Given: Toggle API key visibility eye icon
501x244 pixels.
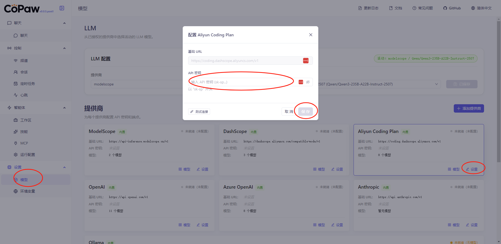Looking at the screenshot, I should (x=308, y=82).
